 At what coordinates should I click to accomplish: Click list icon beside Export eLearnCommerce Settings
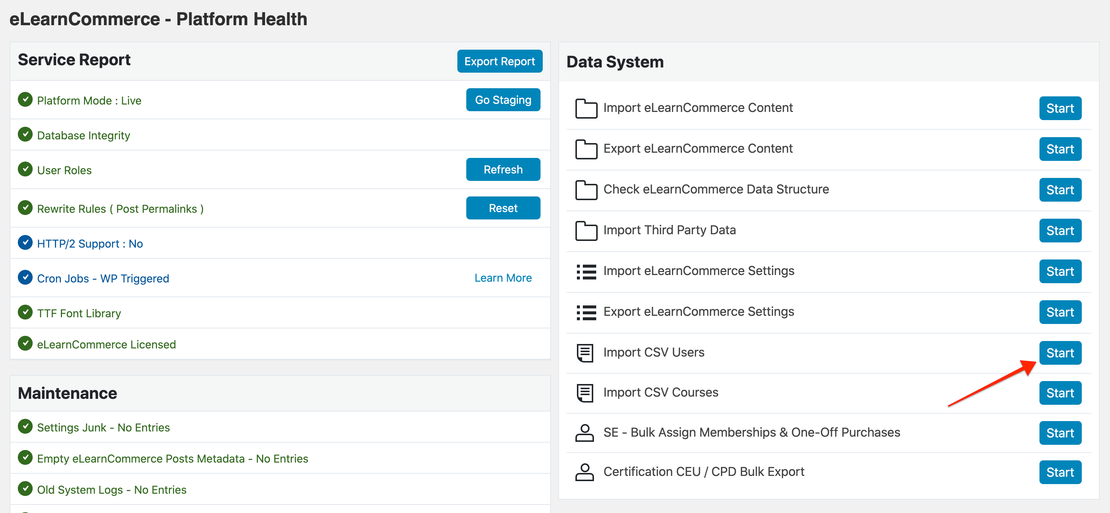pyautogui.click(x=586, y=312)
